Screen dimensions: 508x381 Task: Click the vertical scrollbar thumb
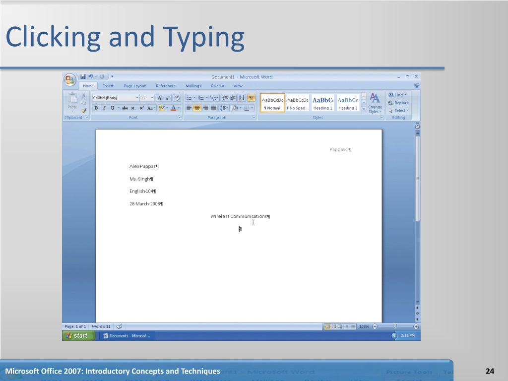coord(418,179)
